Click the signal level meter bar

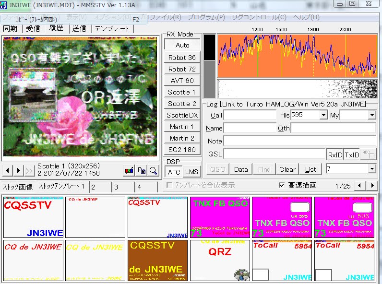point(209,66)
